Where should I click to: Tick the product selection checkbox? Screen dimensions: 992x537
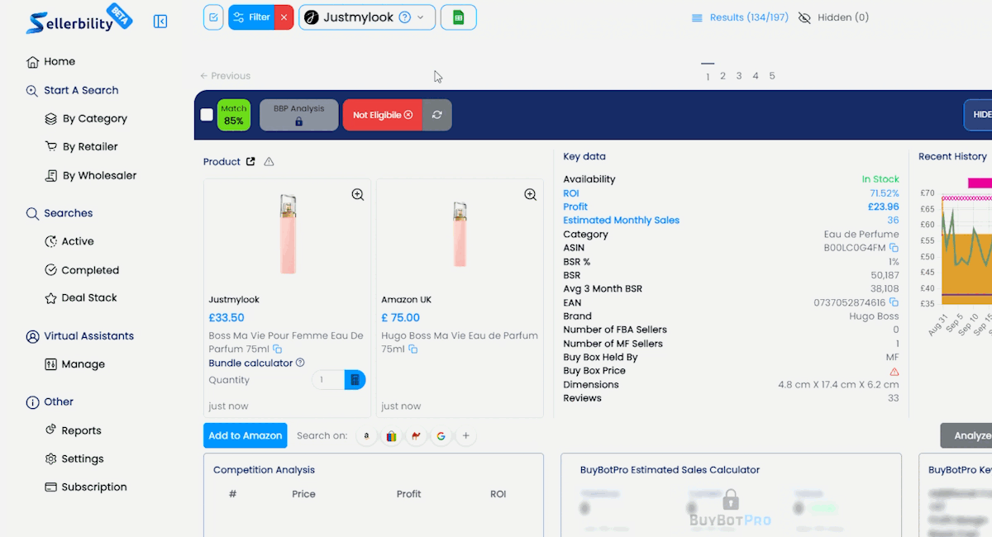tap(207, 115)
